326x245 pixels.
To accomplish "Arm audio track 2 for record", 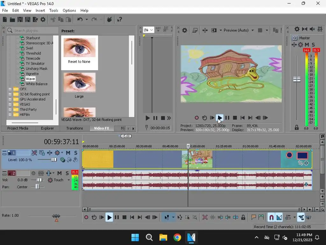I will pos(33,173).
